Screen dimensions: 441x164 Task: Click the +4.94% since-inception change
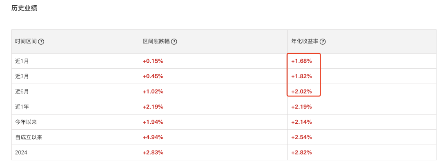[x=153, y=137]
